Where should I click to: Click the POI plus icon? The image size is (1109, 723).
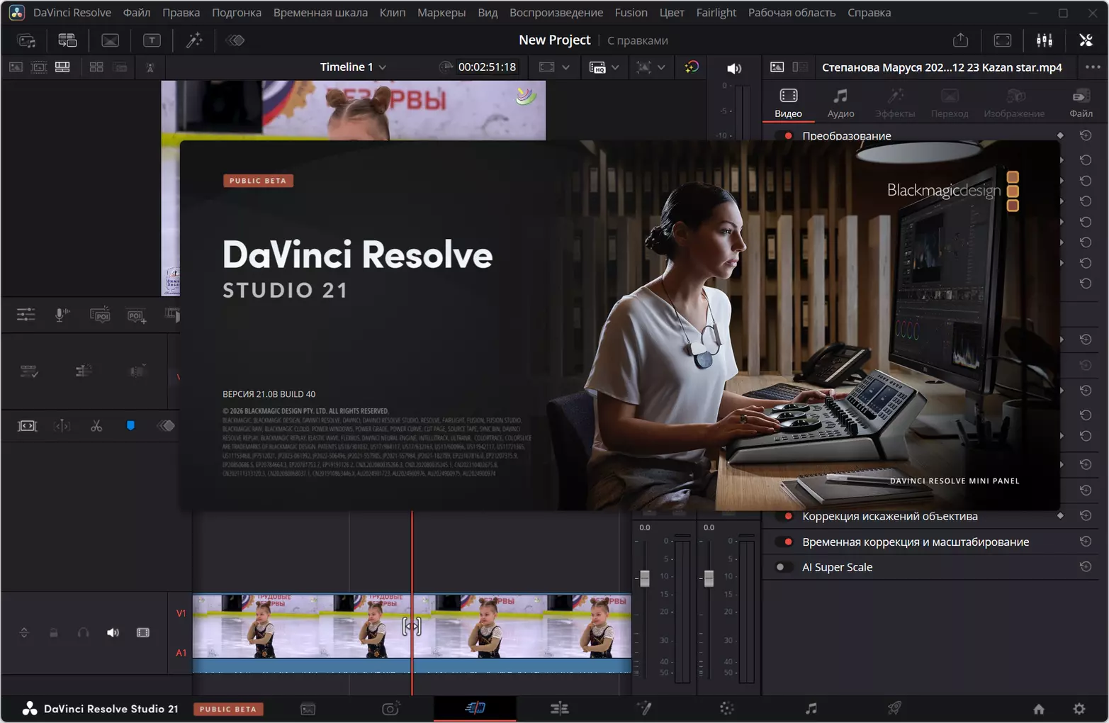click(137, 315)
